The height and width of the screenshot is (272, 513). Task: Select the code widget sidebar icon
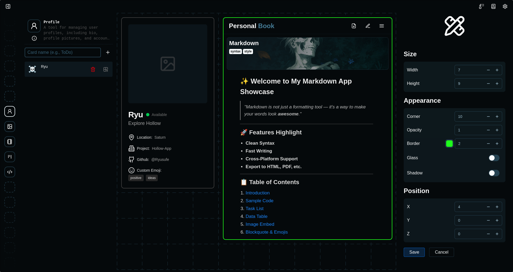pos(10,172)
